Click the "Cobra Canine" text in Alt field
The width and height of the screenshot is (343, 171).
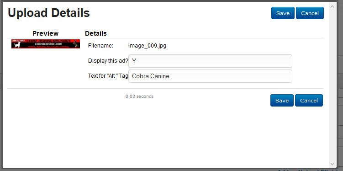(151, 76)
